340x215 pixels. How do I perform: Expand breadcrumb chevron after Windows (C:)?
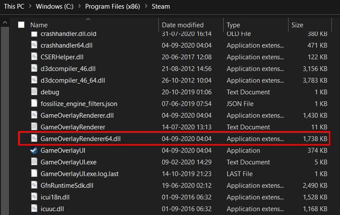pyautogui.click(x=79, y=6)
